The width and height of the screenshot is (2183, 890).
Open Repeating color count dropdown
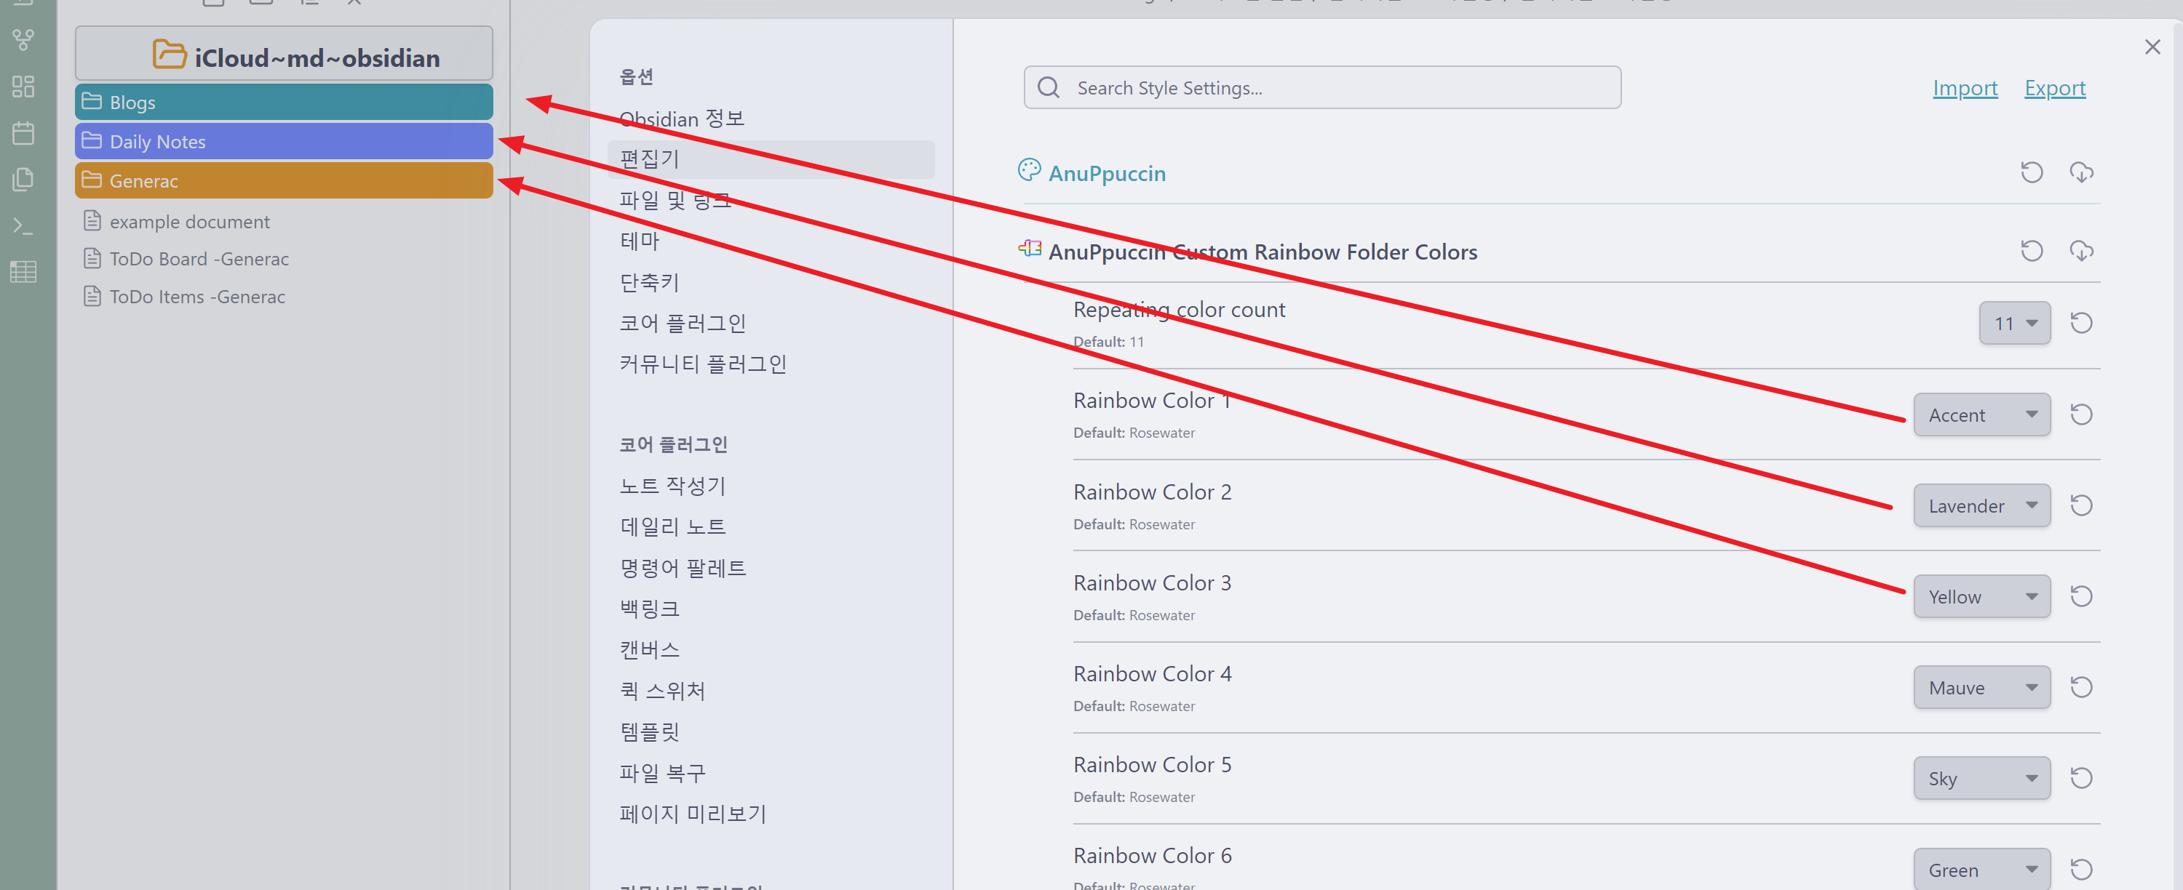(x=2014, y=323)
